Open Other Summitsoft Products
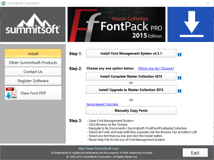 [33, 62]
